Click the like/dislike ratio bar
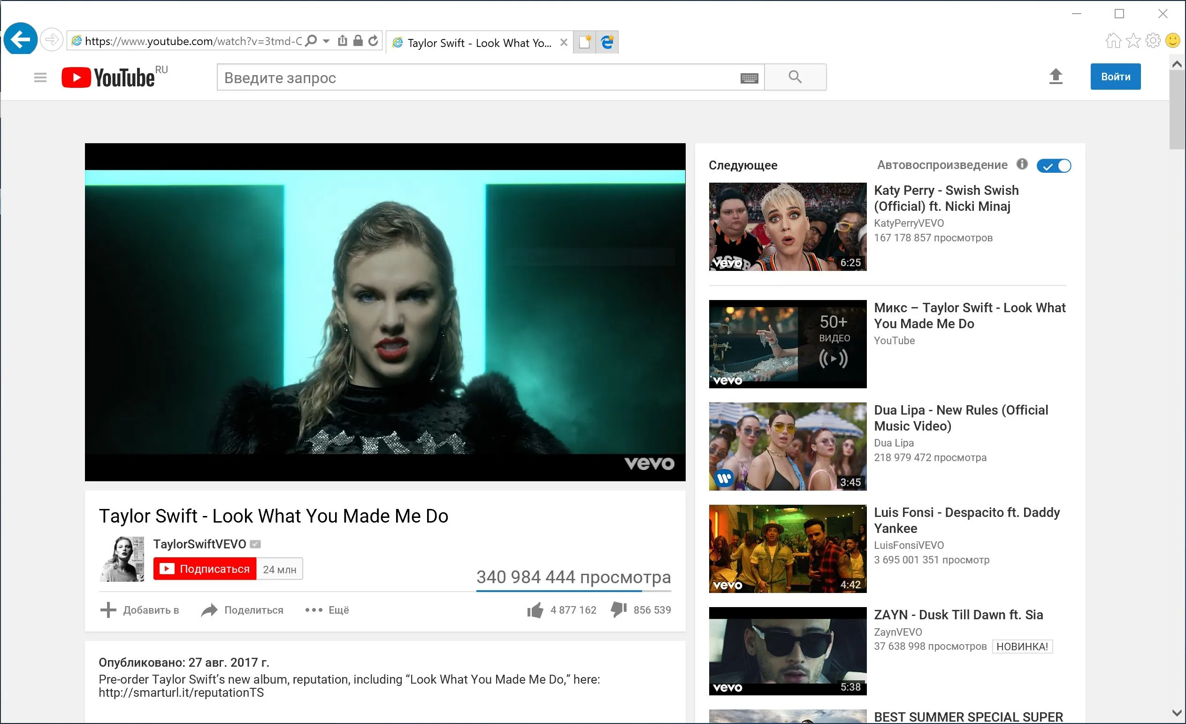Image resolution: width=1186 pixels, height=724 pixels. pyautogui.click(x=574, y=591)
